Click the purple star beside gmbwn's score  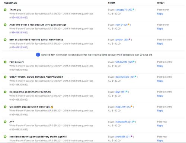[x=129, y=39]
